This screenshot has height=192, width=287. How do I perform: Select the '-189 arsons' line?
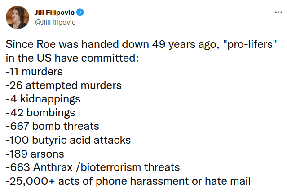coord(35,154)
